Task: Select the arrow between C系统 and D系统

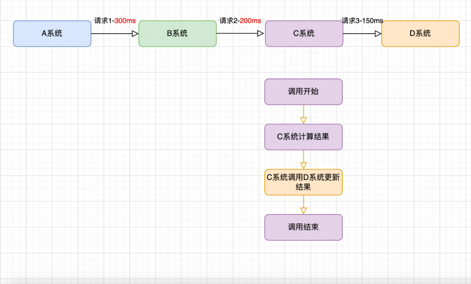Action: pyautogui.click(x=362, y=34)
